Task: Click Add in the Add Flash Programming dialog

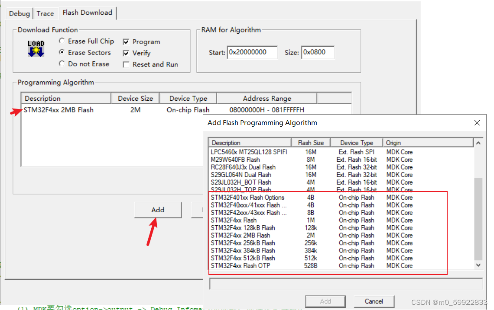Action: click(325, 301)
